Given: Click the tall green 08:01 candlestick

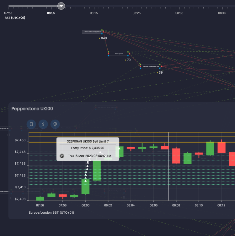Looking at the screenshot, I should (97, 170).
